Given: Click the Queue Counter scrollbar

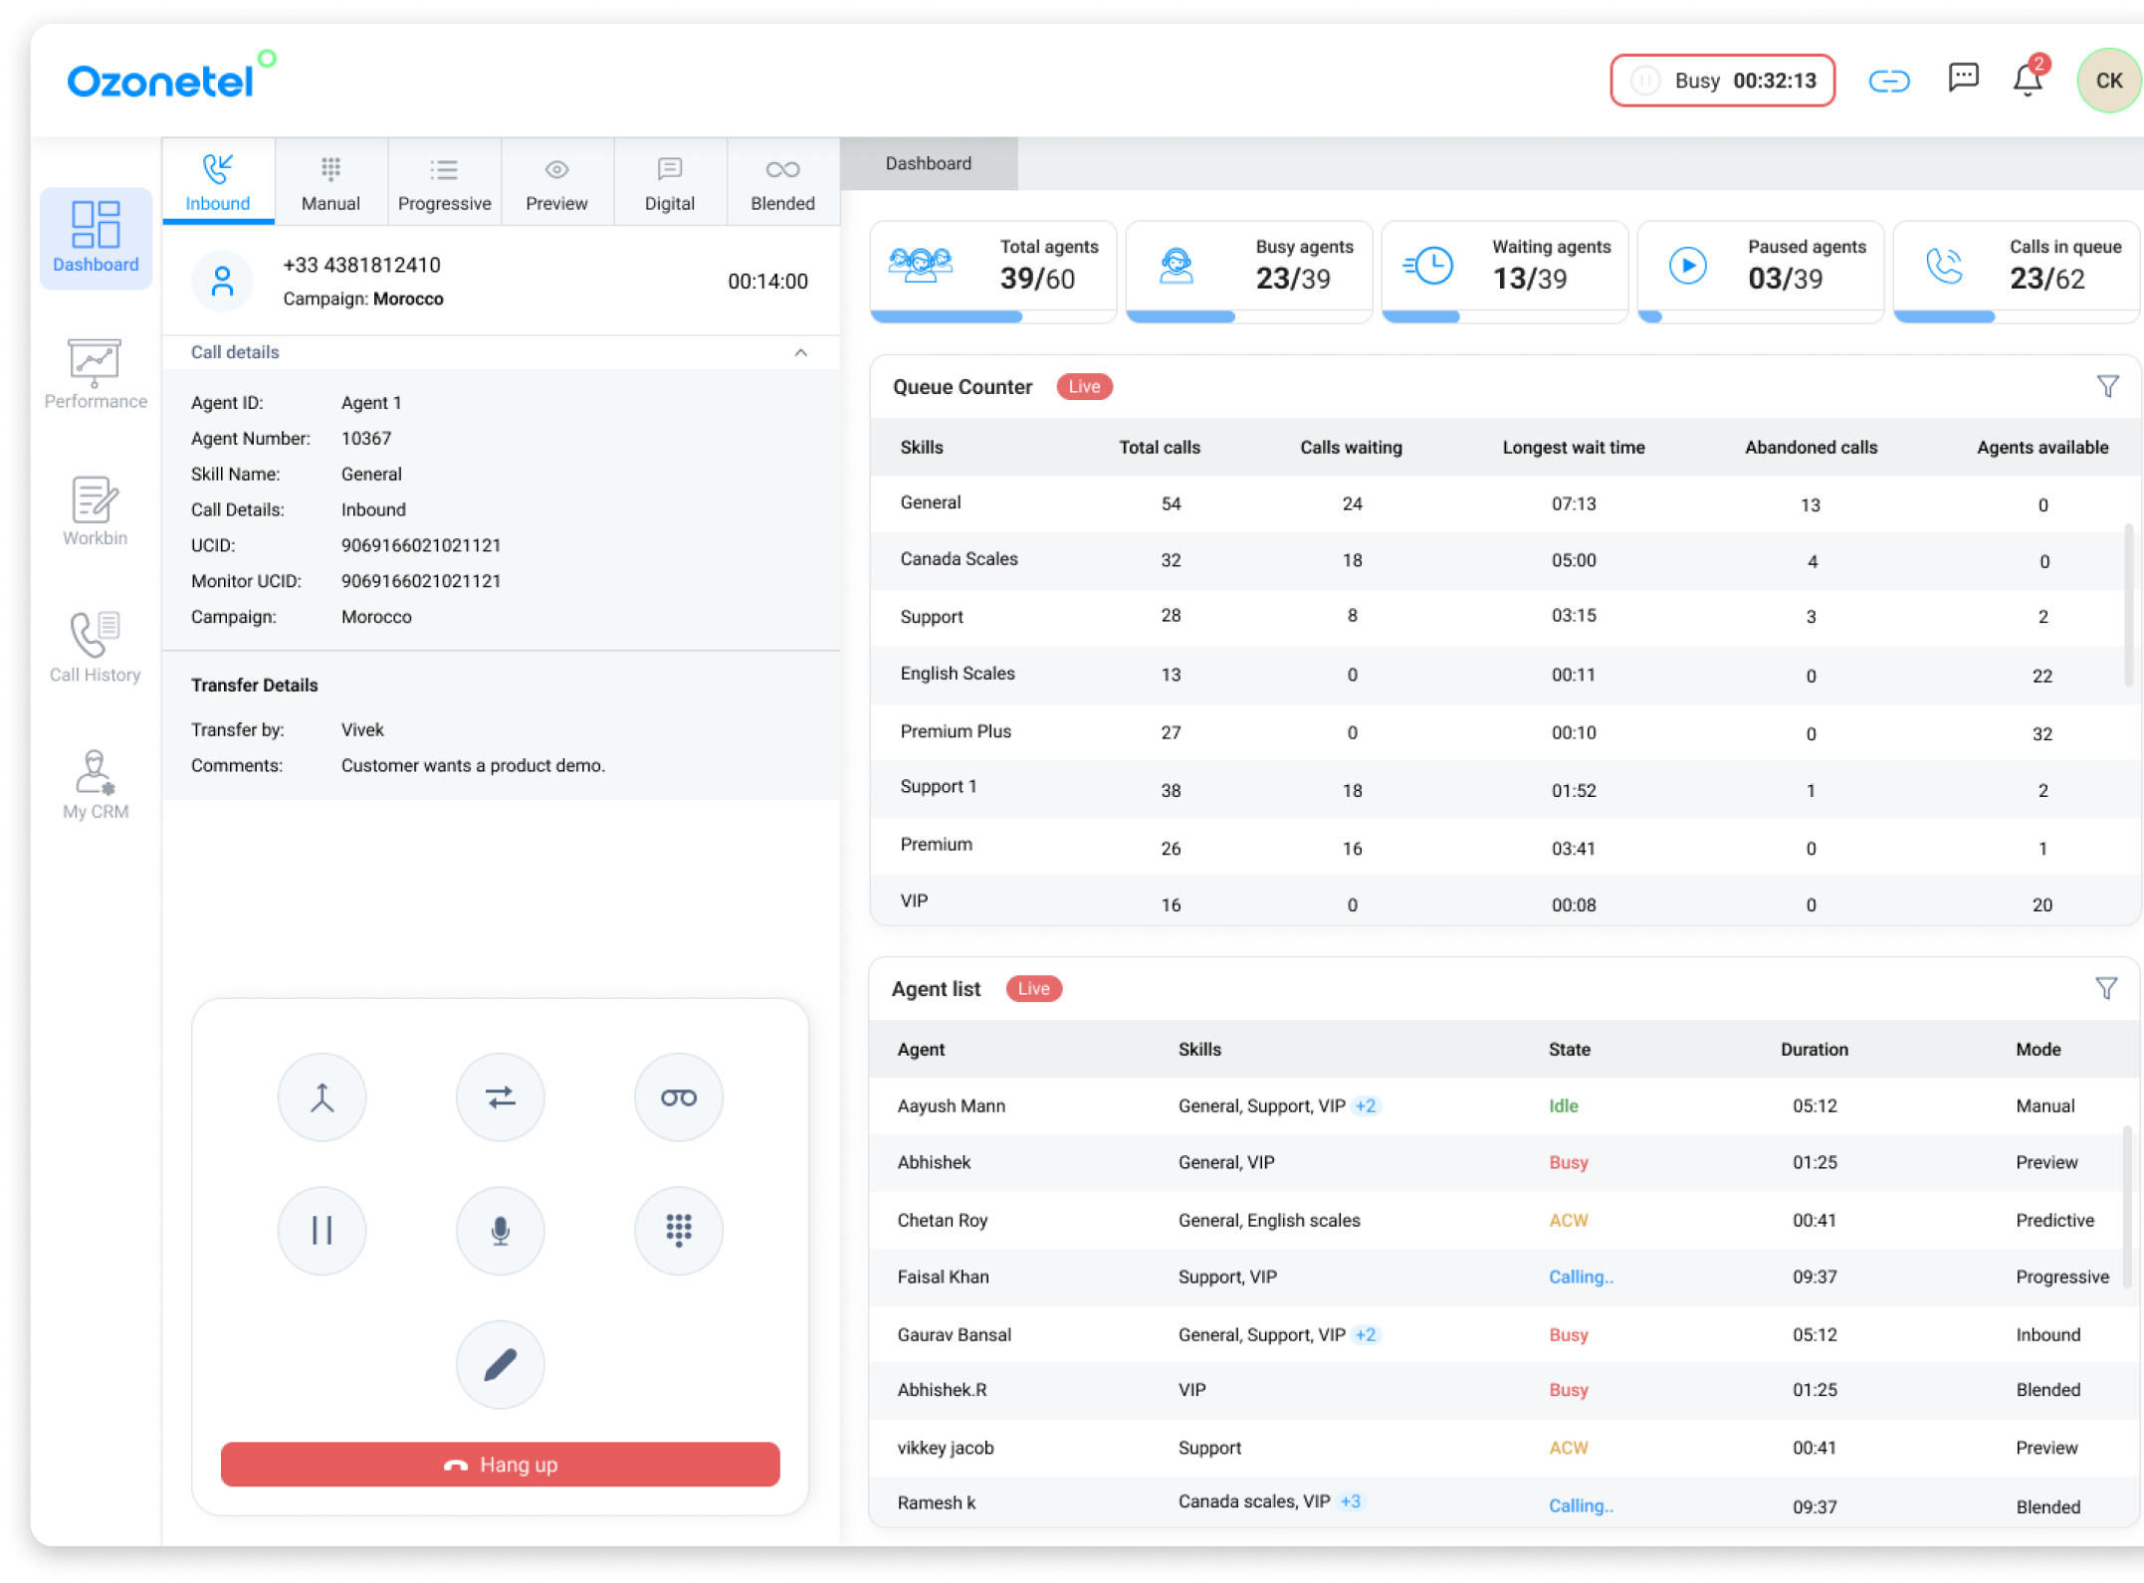Looking at the screenshot, I should pyautogui.click(x=2128, y=605).
